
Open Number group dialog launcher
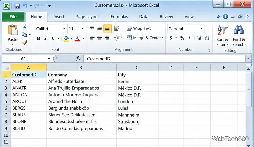[209, 50]
